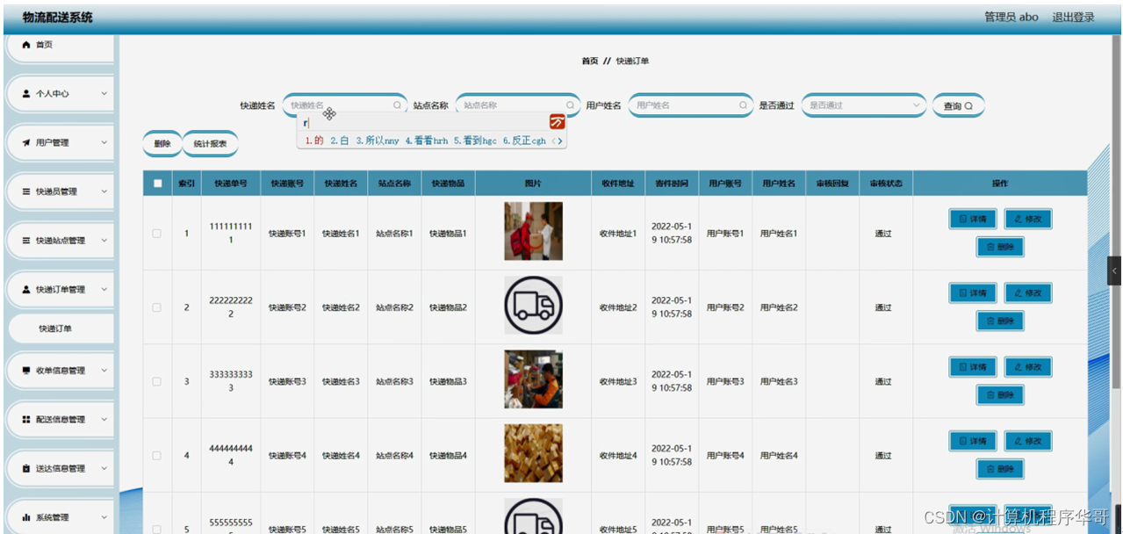Click the paper-plane icon of 用户管理

(26, 142)
